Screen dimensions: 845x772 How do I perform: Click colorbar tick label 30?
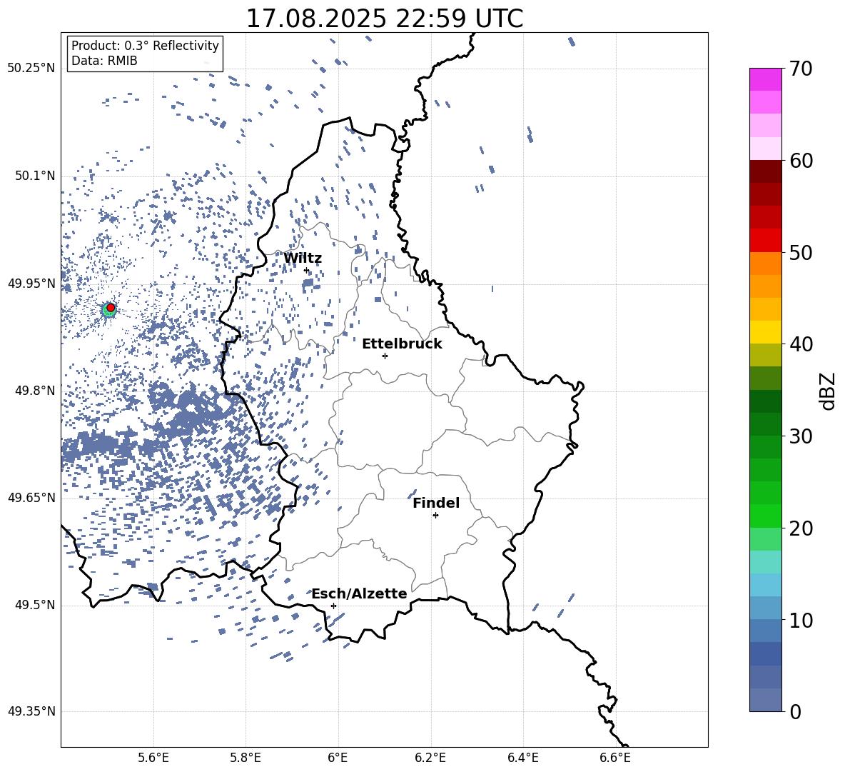(x=801, y=436)
